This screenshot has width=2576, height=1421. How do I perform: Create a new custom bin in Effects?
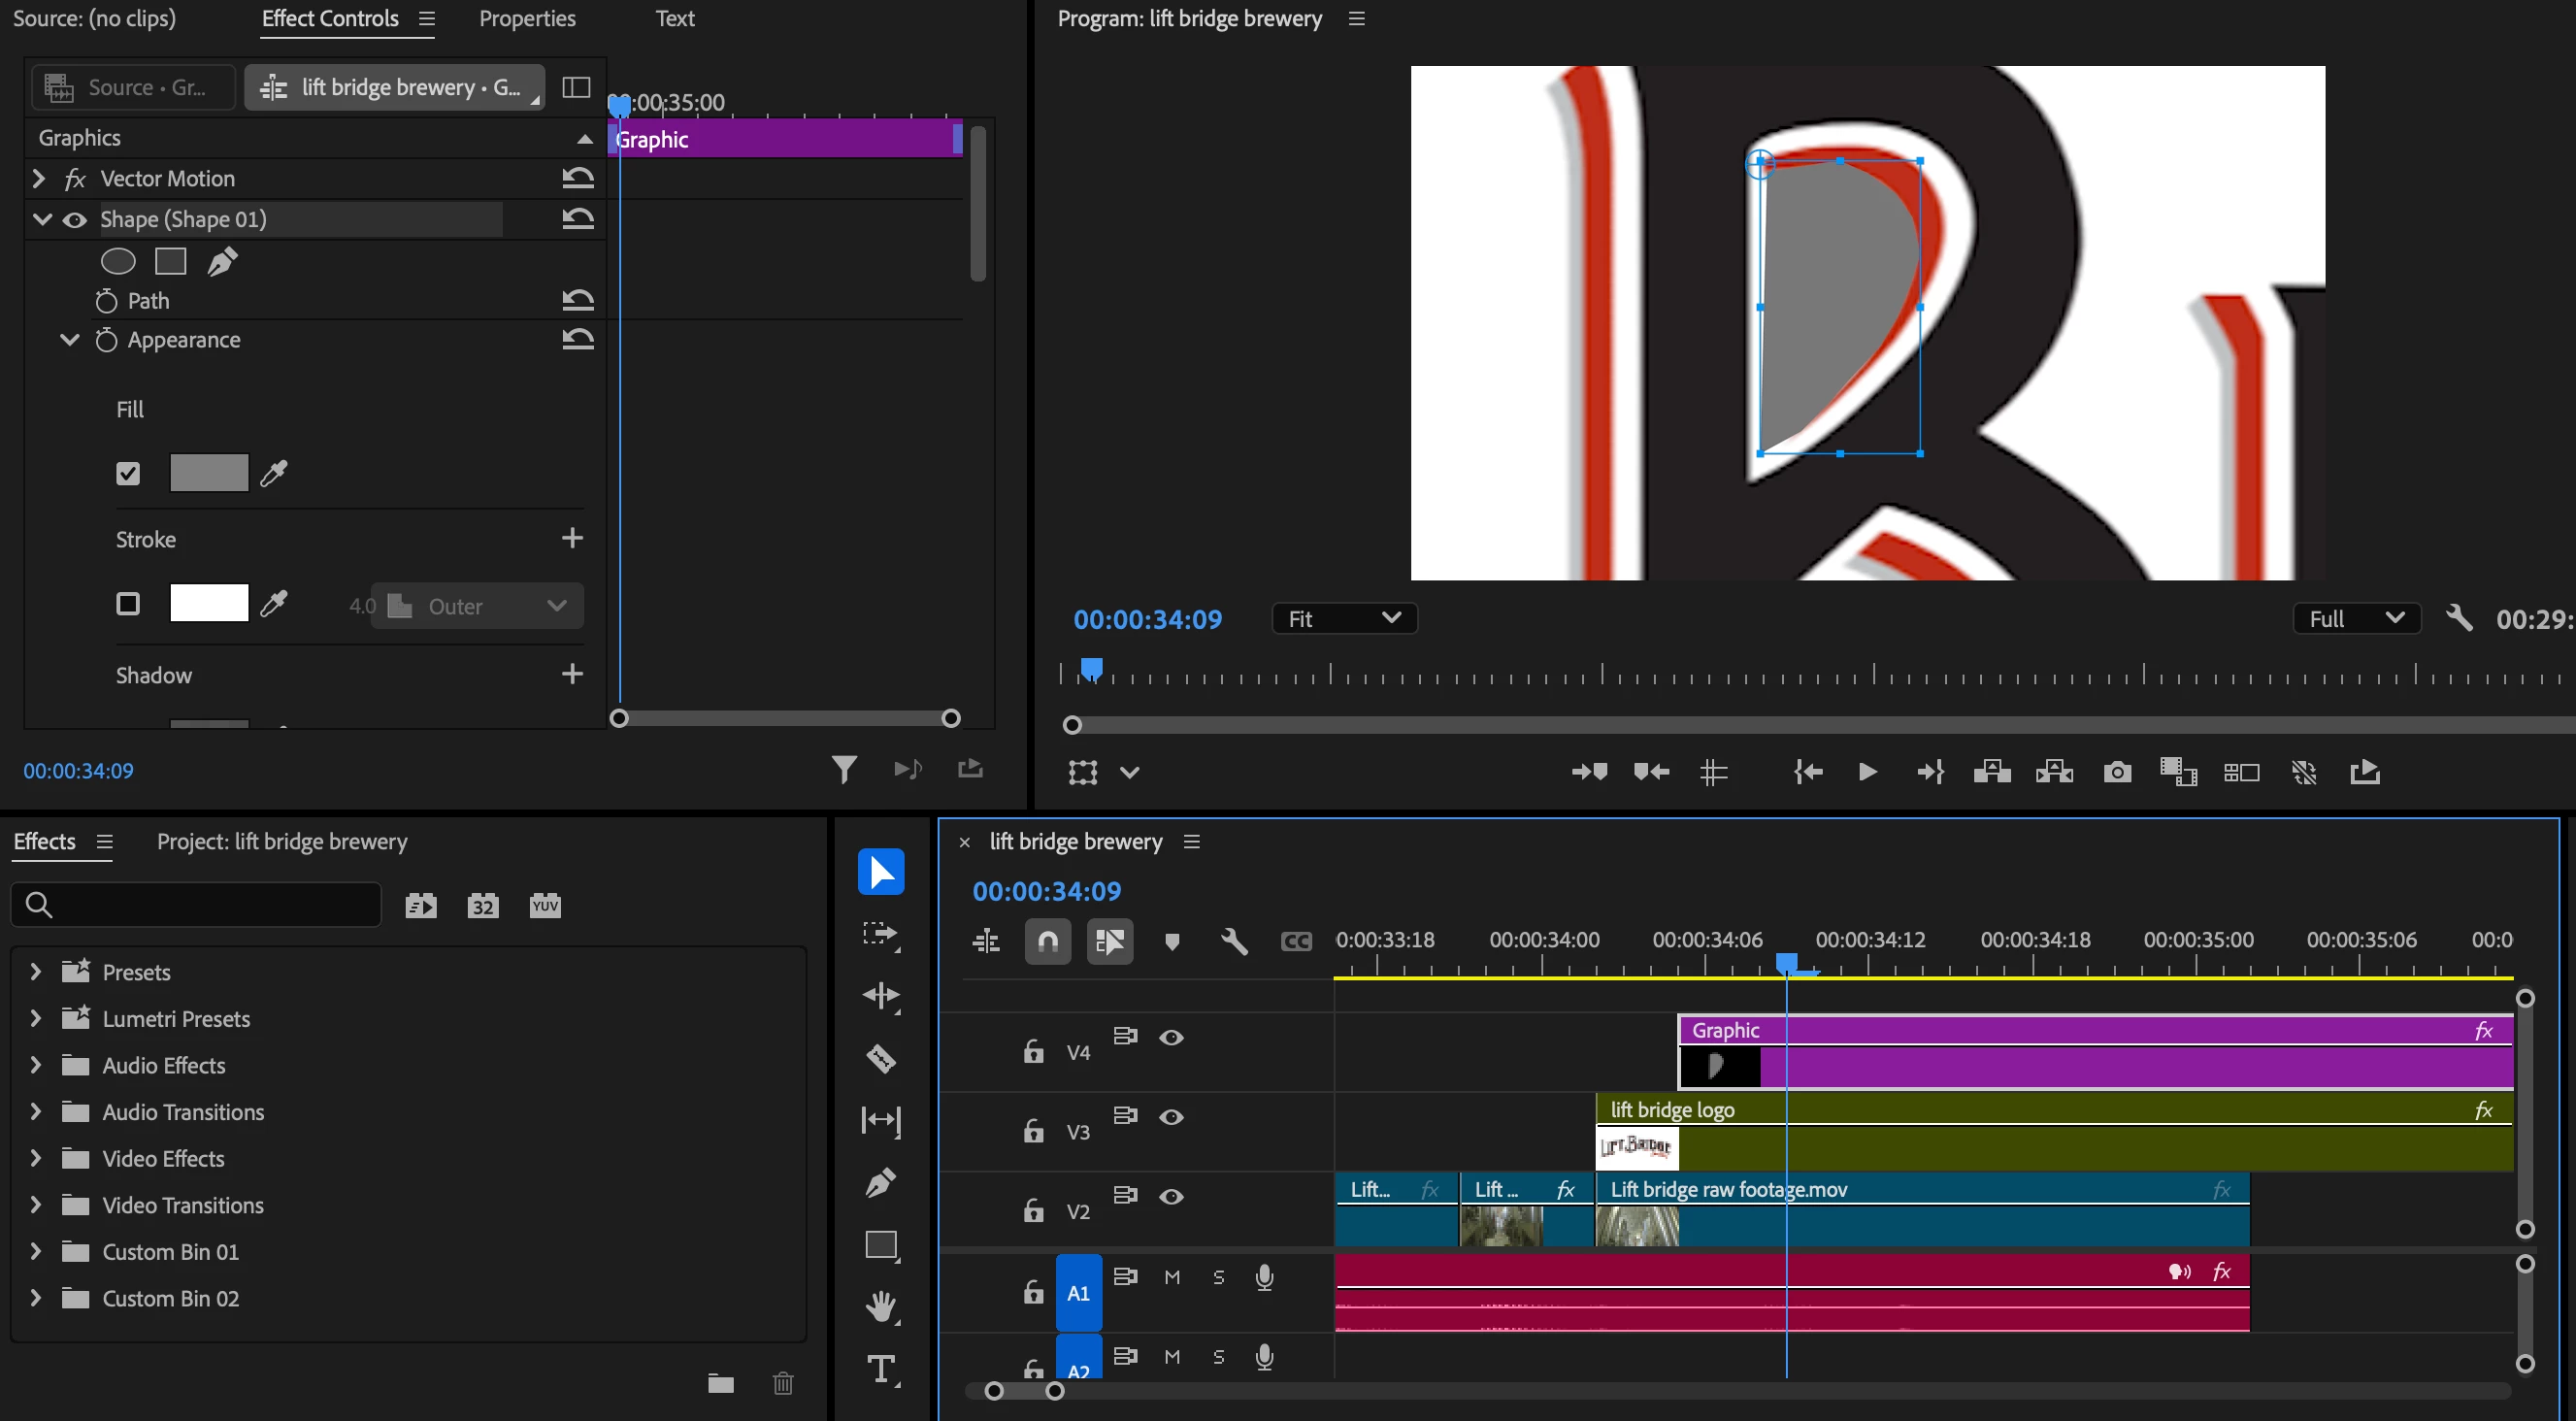pyautogui.click(x=721, y=1383)
